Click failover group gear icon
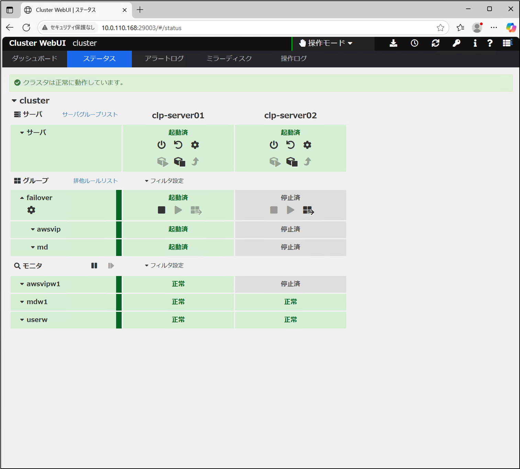Viewport: 520px width, 469px height. coord(31,210)
